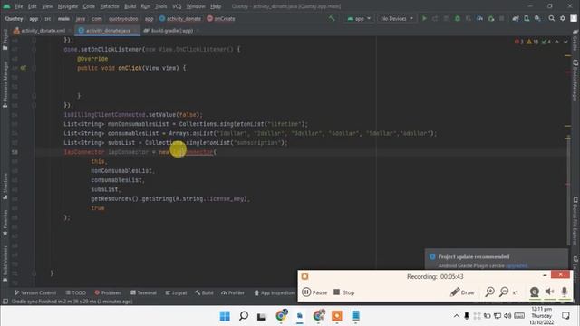Click the Search Everywhere magnifier icon
The width and height of the screenshot is (580, 326).
coord(552,18)
